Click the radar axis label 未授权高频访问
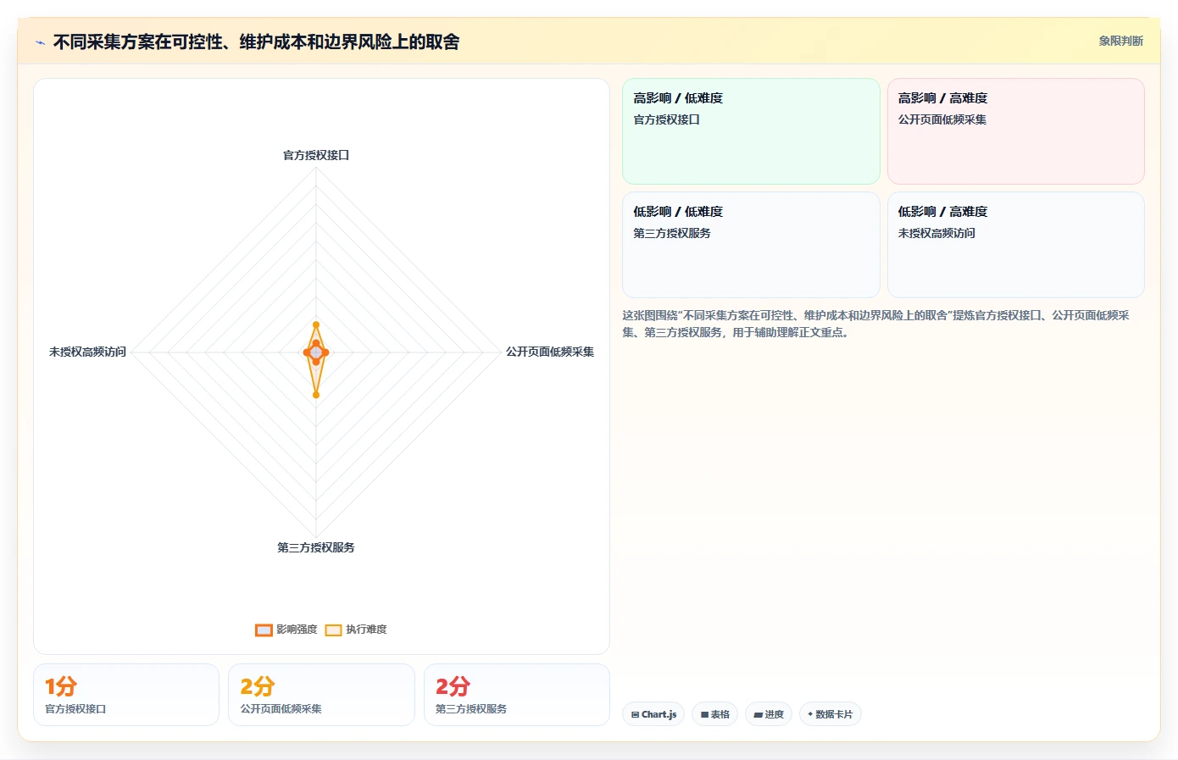Viewport: 1178px width, 760px height. coord(87,352)
